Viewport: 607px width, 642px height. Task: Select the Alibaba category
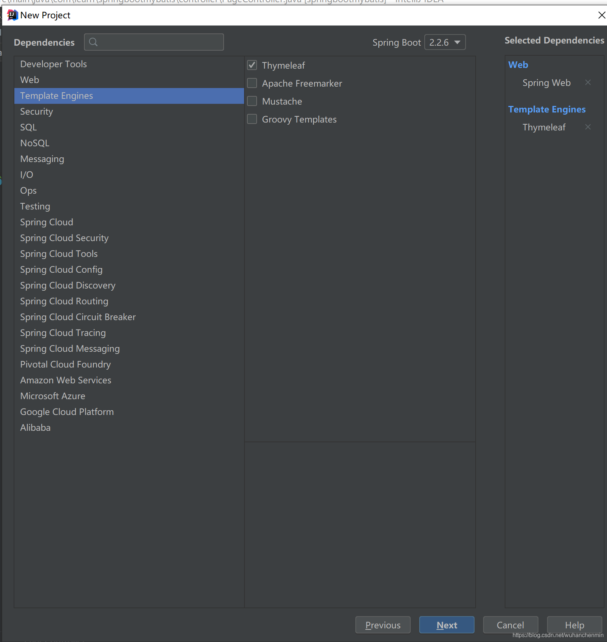click(129, 428)
